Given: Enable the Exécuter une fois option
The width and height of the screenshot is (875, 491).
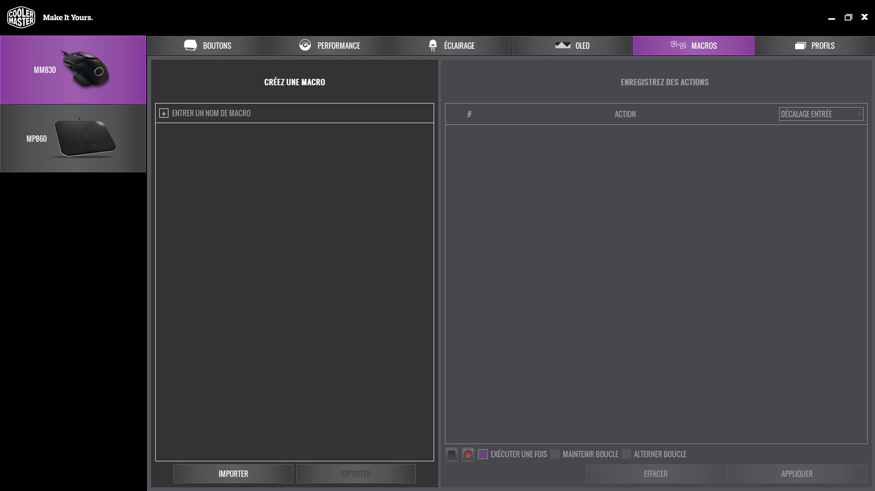Looking at the screenshot, I should pos(483,454).
